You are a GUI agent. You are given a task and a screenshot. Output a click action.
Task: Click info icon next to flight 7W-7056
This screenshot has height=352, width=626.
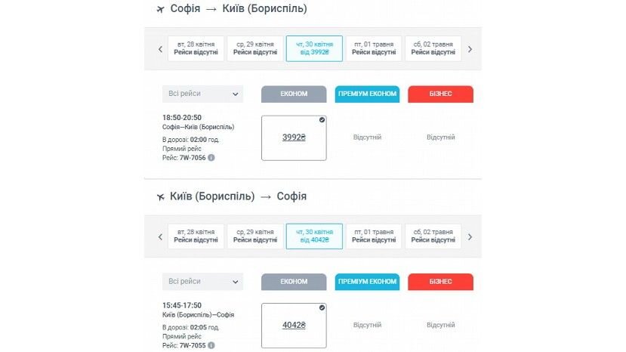pos(211,157)
